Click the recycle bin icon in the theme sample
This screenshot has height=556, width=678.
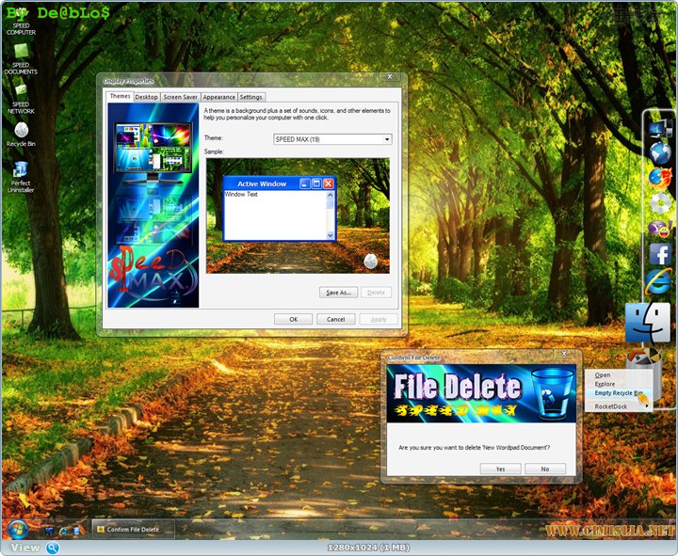coord(371,261)
